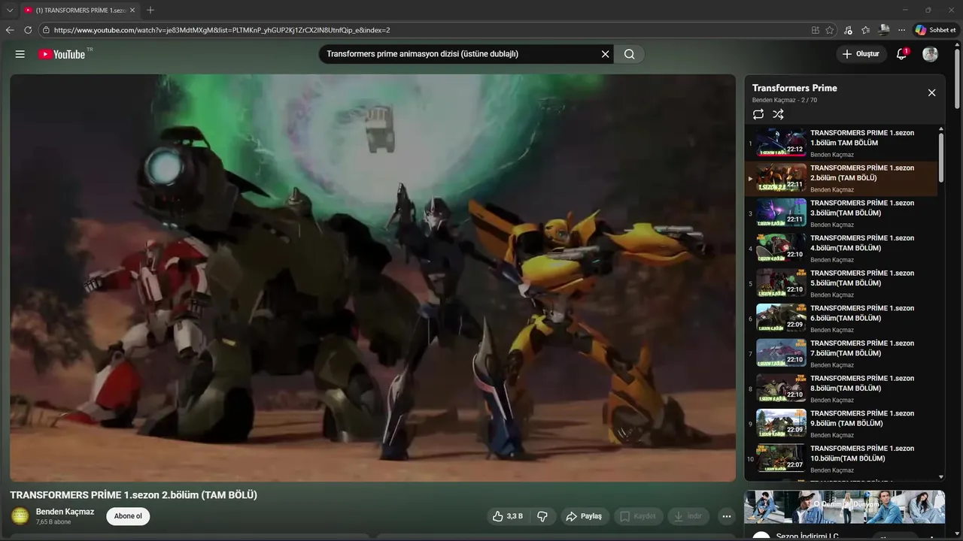
Task: Open the notifications bell
Action: tap(901, 54)
